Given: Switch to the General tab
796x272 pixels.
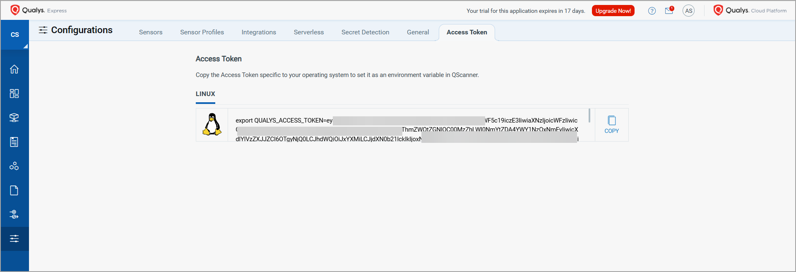Looking at the screenshot, I should (418, 32).
